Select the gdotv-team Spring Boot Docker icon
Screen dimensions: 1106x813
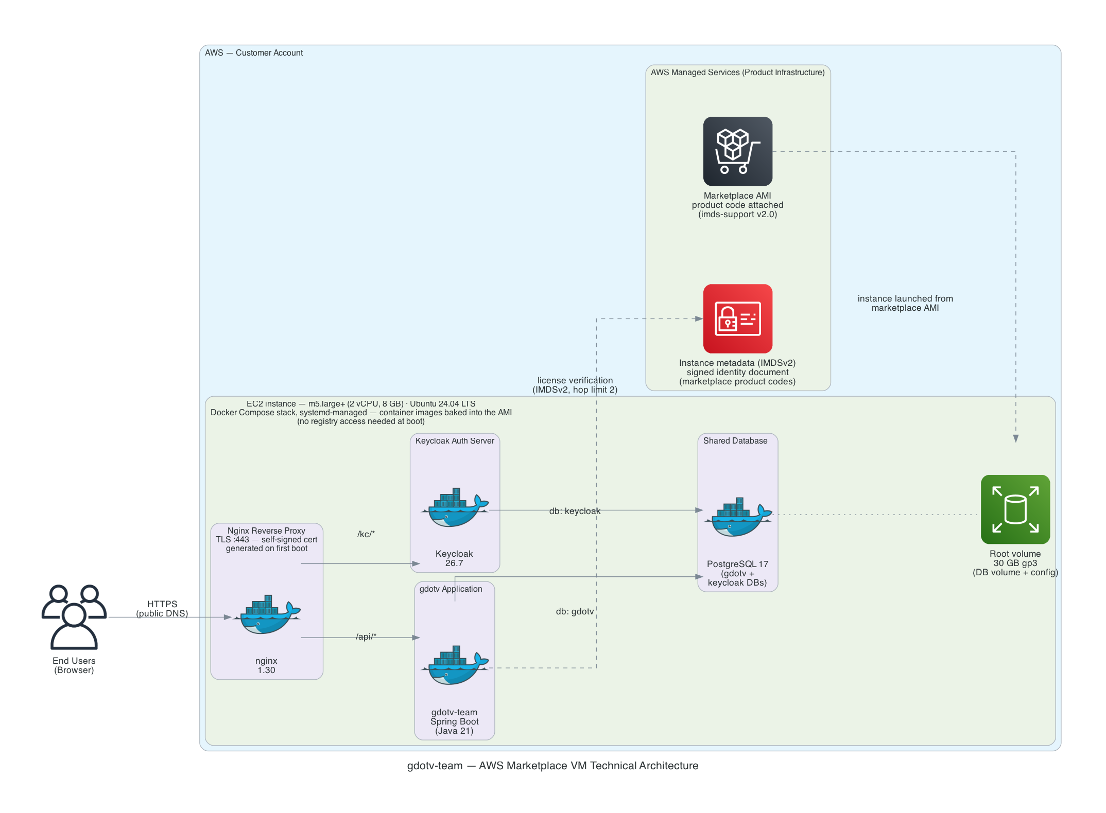pyautogui.click(x=455, y=665)
